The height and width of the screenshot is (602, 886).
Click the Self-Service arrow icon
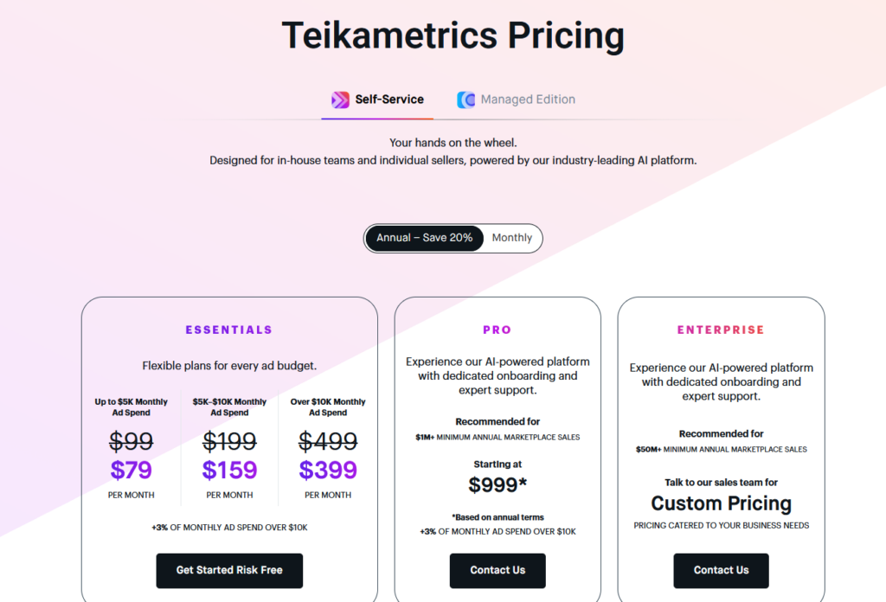340,99
